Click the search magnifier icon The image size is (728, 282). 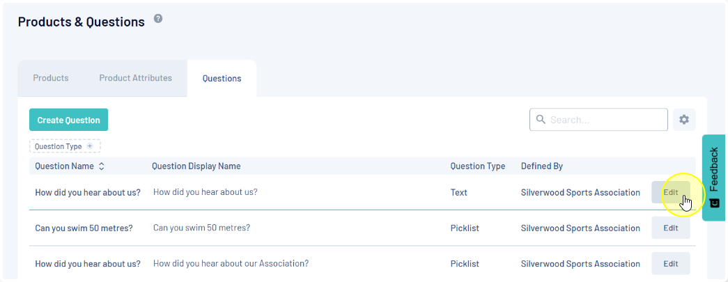[x=541, y=120]
